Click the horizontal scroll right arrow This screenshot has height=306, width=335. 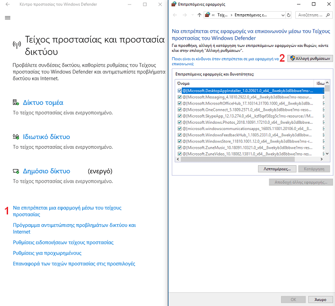pyautogui.click(x=322, y=159)
